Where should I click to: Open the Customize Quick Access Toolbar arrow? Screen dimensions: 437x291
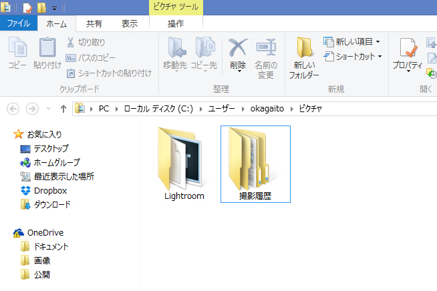coord(55,9)
